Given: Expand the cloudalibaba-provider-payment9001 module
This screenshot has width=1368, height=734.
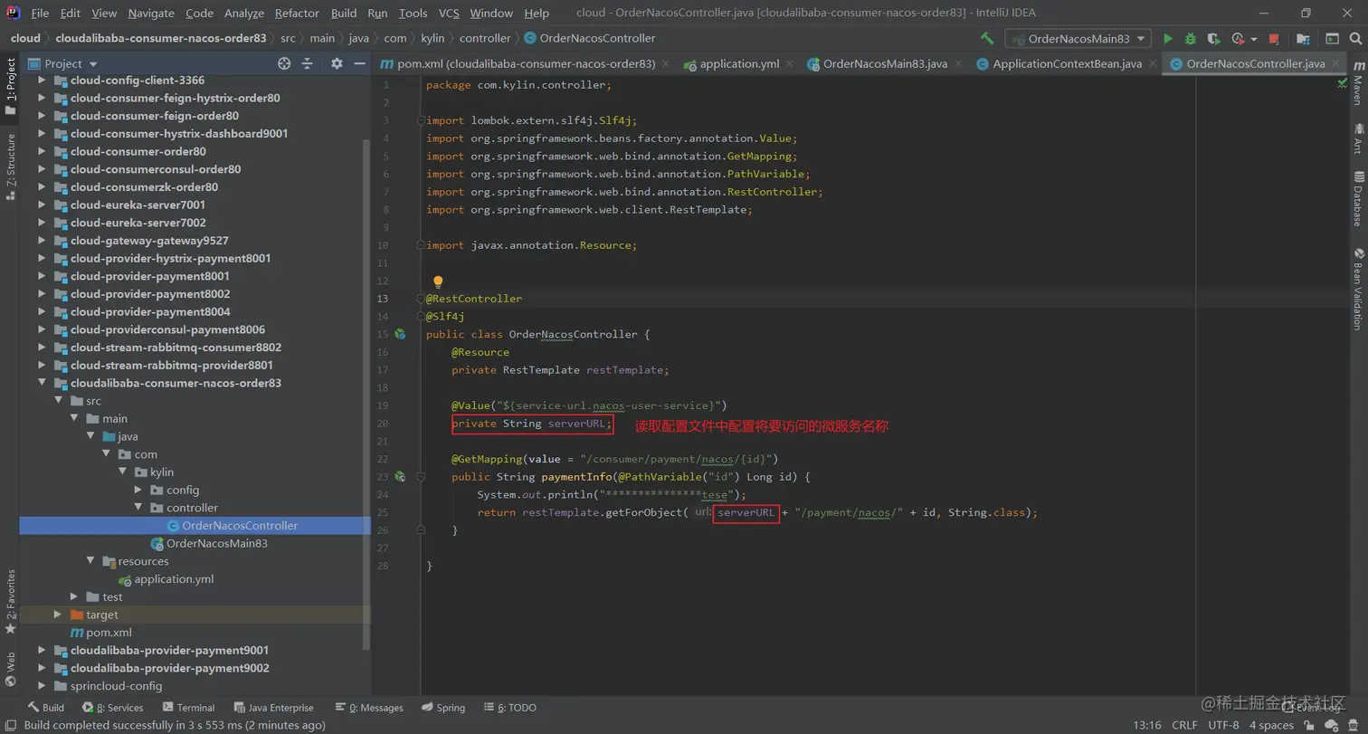Looking at the screenshot, I should click(42, 650).
